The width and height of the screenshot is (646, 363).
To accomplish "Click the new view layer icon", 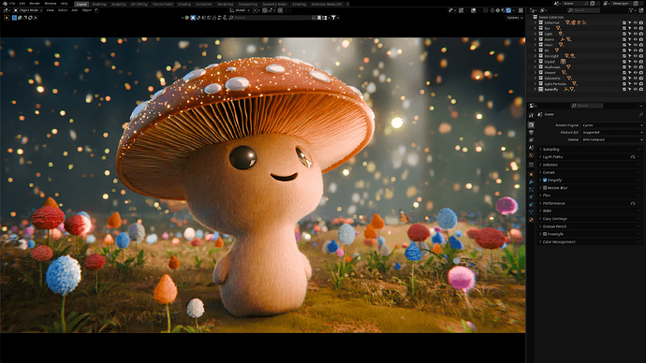I will click(x=636, y=4).
